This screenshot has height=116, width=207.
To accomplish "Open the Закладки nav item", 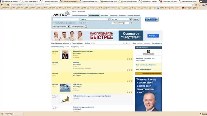I will coord(114,15).
